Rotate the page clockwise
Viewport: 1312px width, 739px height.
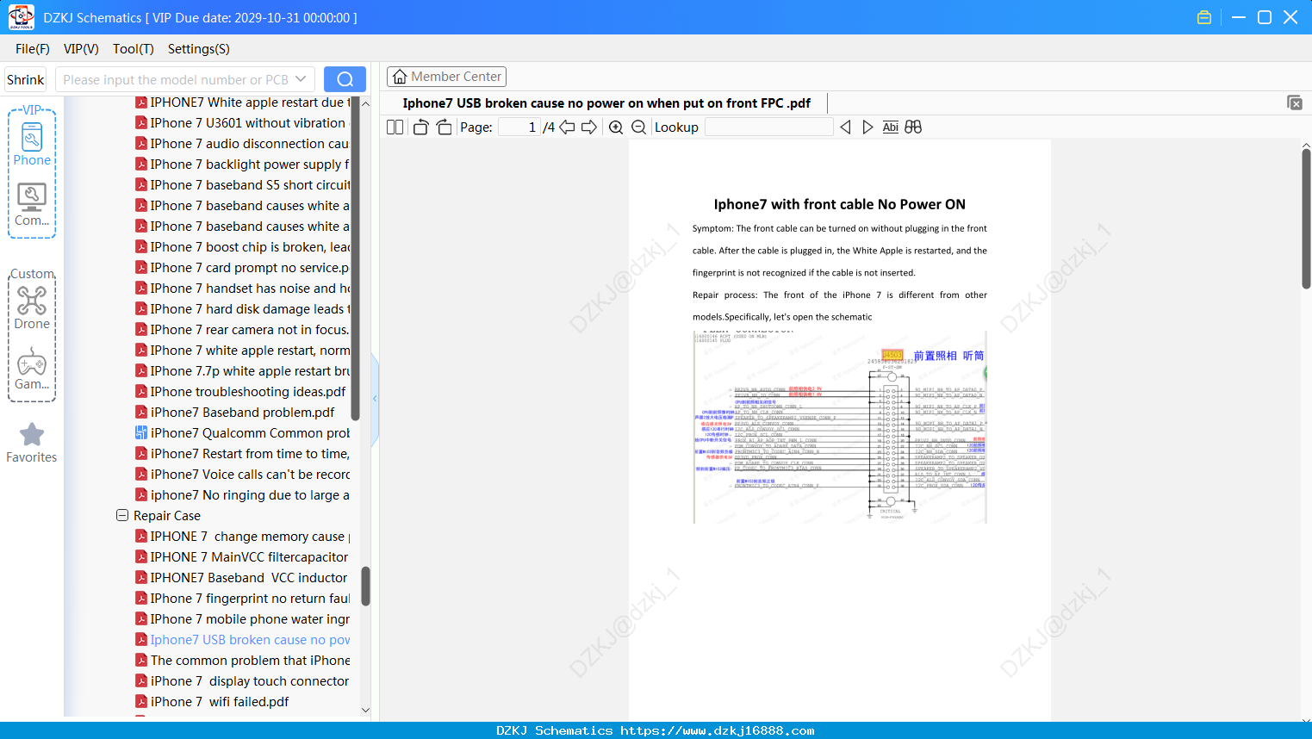[x=444, y=127]
